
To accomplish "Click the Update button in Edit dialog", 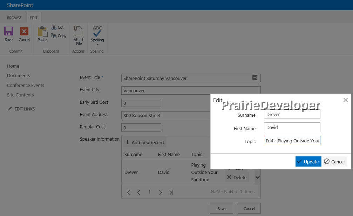I will click(x=308, y=162).
